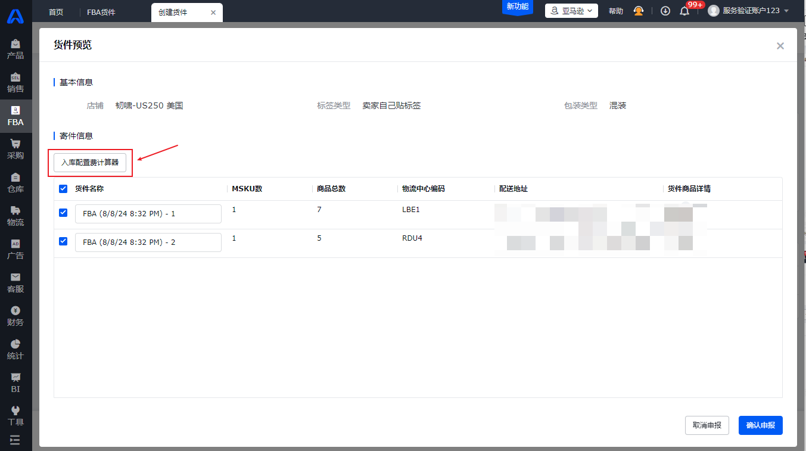This screenshot has height=451, width=806.
Task: Open the 广告 sidebar module
Action: click(15, 250)
